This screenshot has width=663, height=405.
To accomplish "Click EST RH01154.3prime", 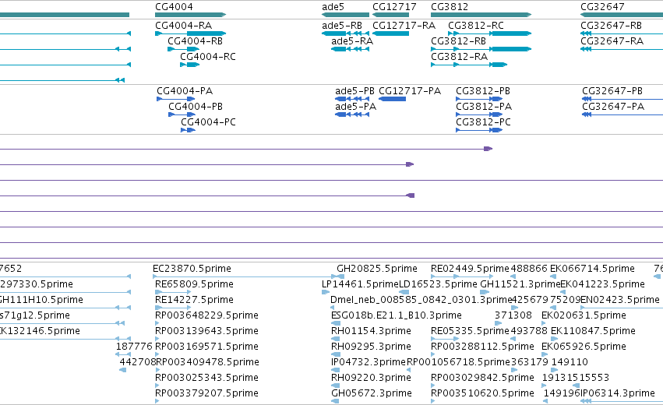I will (x=371, y=331).
